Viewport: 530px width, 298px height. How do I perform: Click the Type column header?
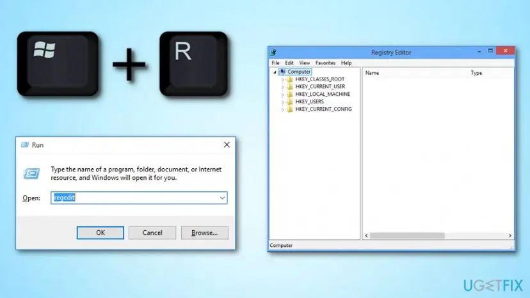click(x=476, y=73)
